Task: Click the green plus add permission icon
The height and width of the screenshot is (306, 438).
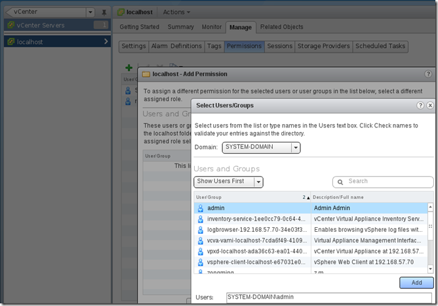Action: 129,68
